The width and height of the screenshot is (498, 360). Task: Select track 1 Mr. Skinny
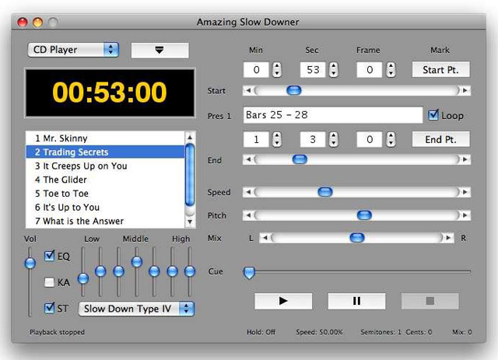pyautogui.click(x=105, y=138)
